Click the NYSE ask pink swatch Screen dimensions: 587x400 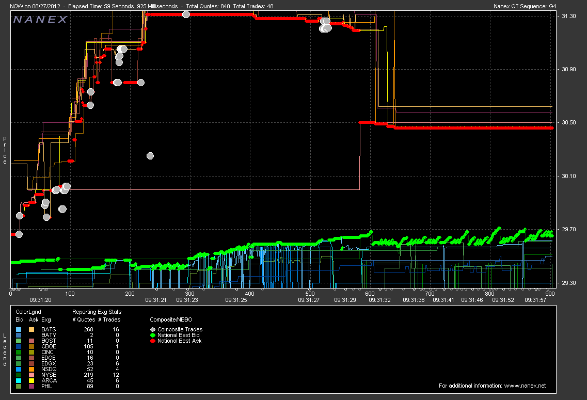[31, 375]
